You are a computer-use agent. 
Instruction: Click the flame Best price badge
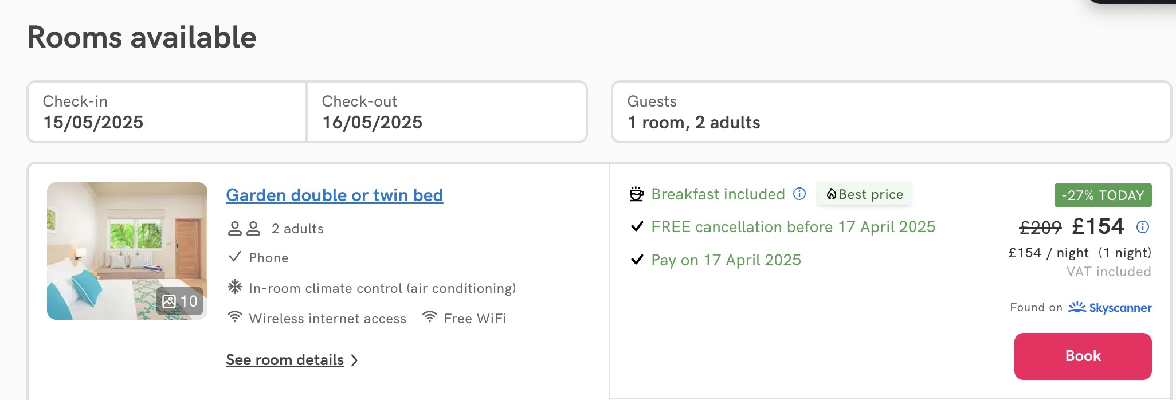864,194
